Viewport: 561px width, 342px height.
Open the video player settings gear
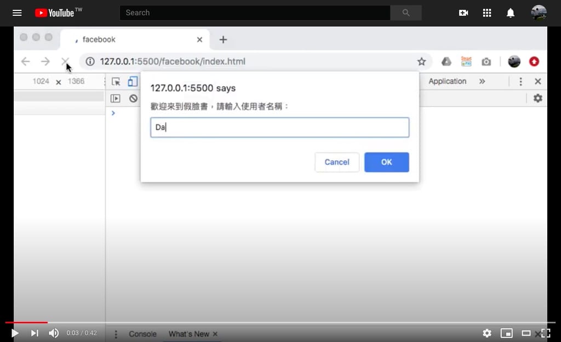487,333
